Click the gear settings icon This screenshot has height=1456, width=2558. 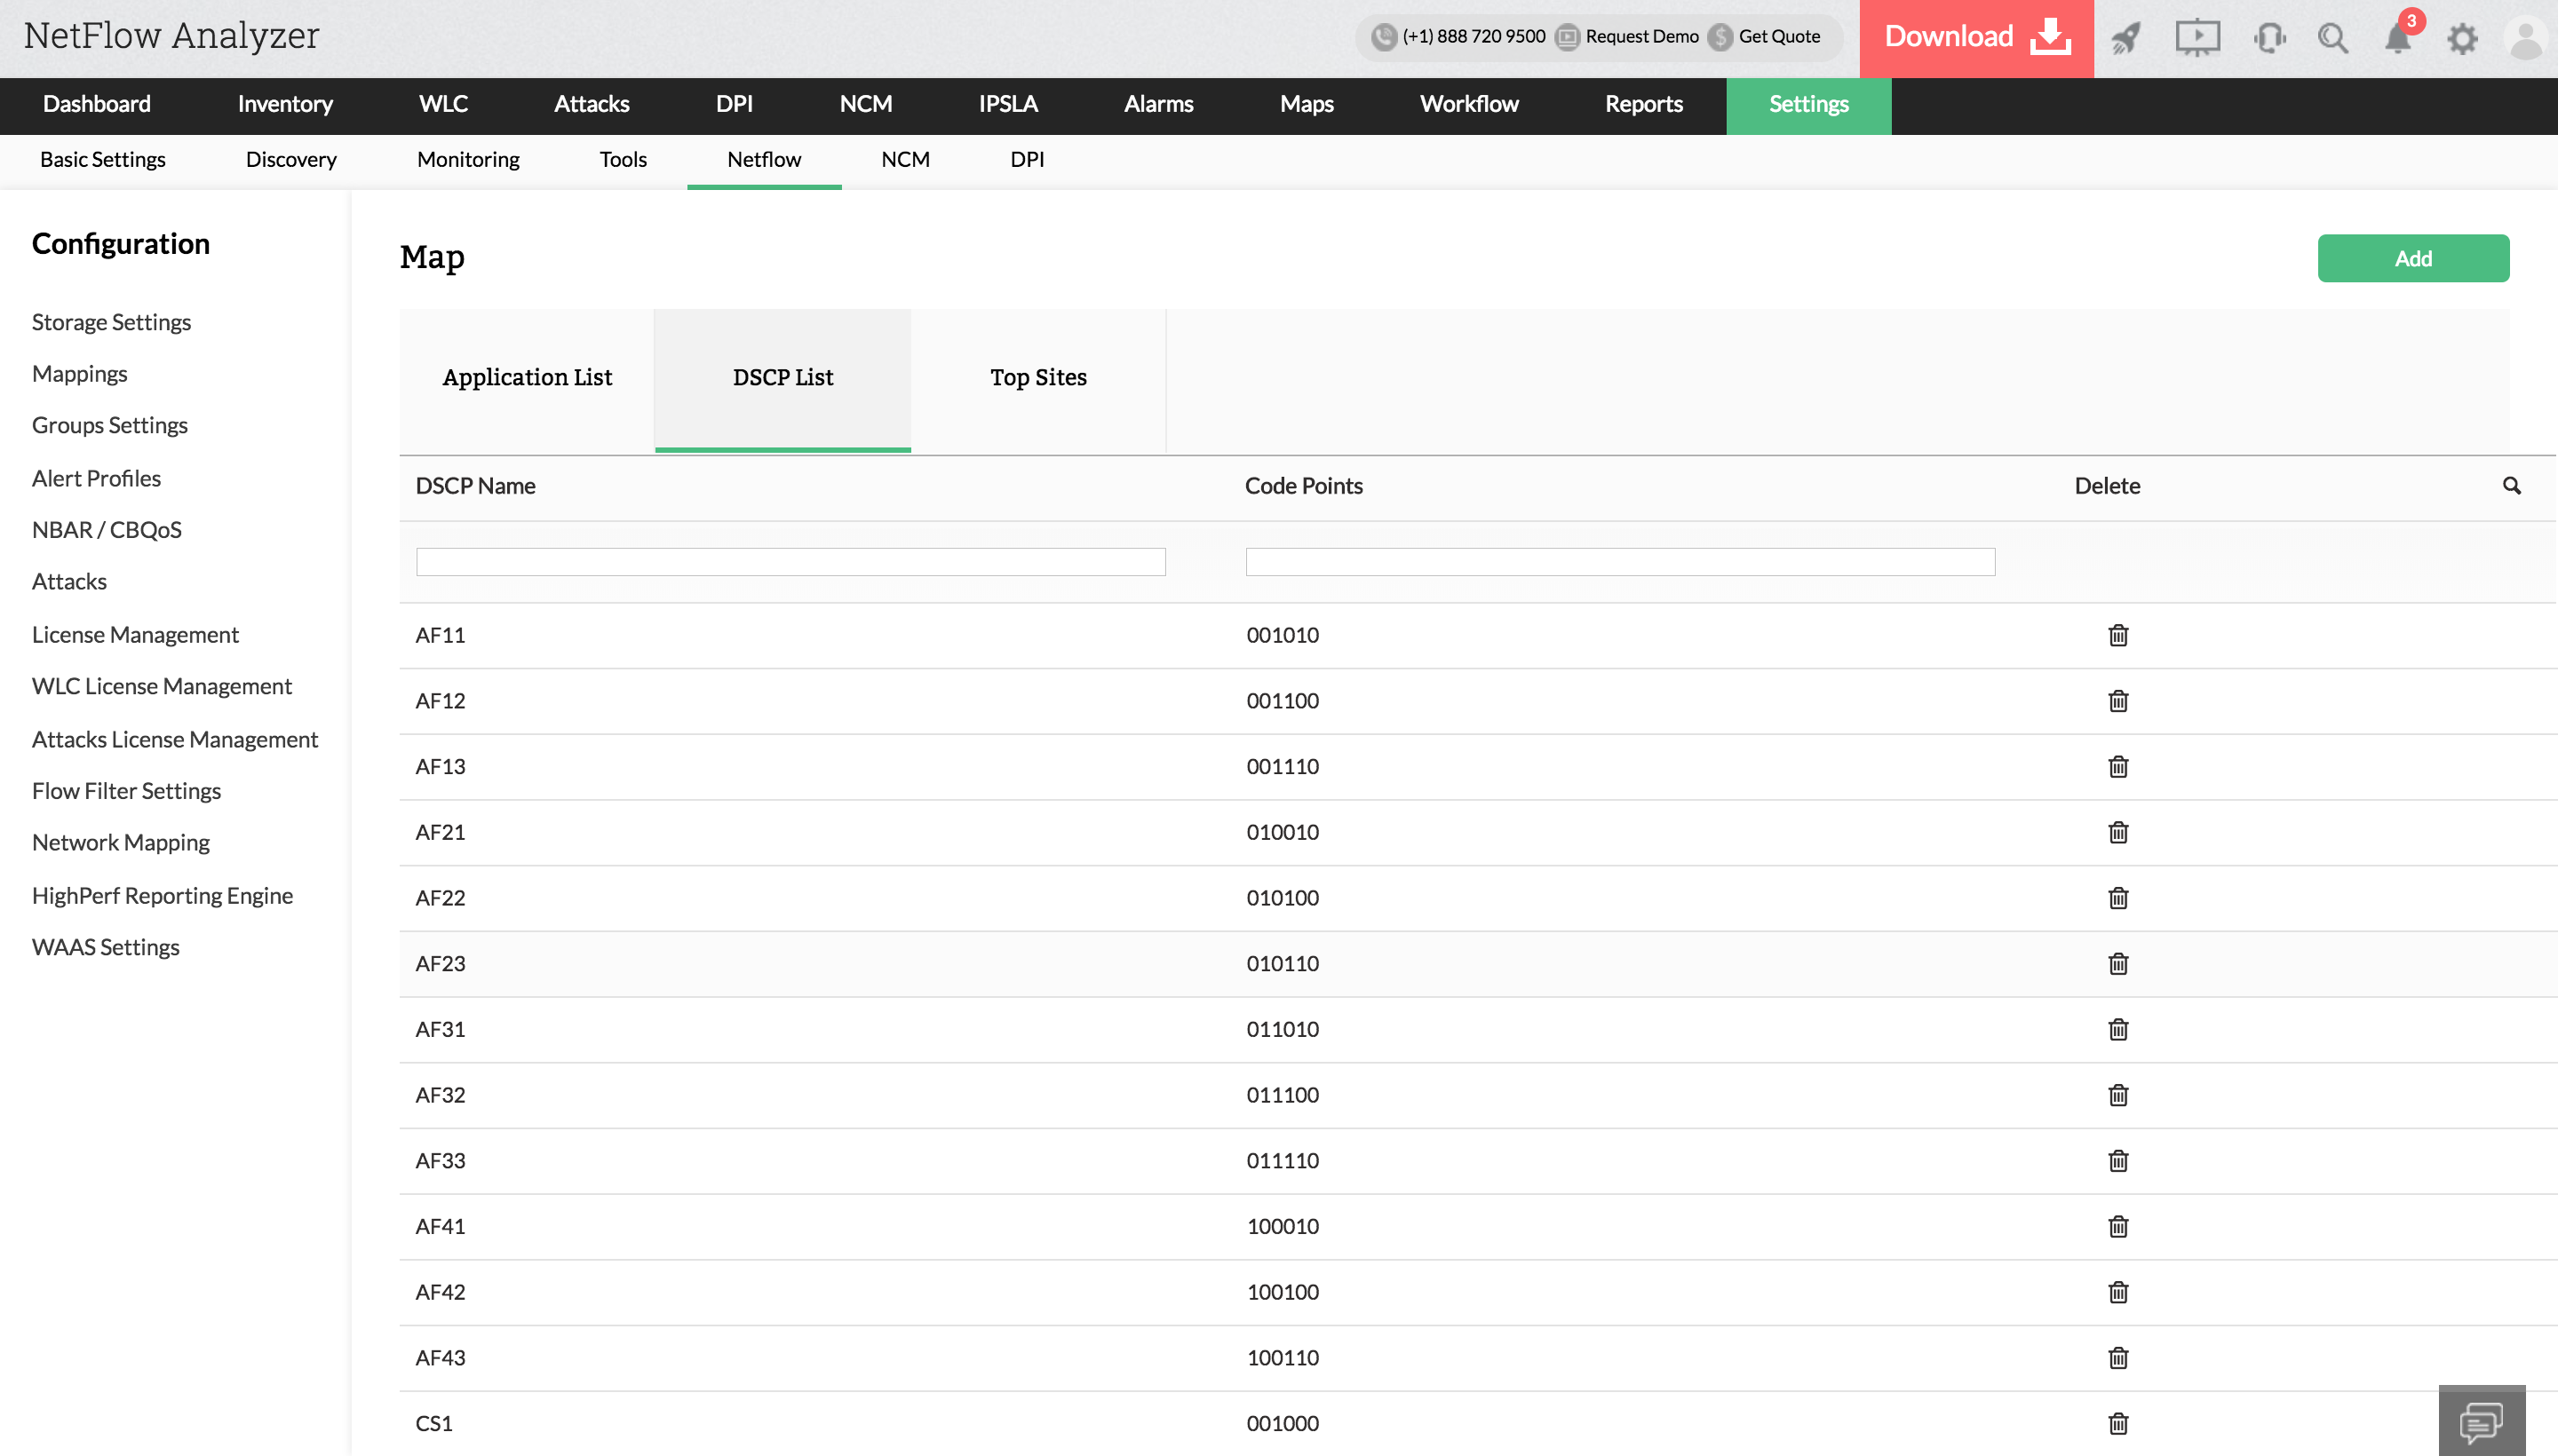pos(2462,38)
